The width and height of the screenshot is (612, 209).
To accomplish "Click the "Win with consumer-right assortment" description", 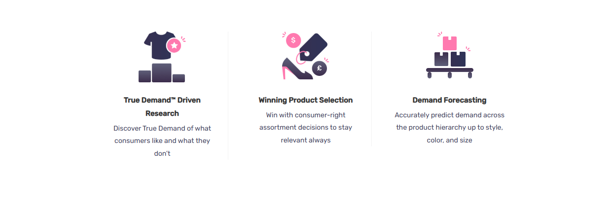I will click(x=306, y=128).
